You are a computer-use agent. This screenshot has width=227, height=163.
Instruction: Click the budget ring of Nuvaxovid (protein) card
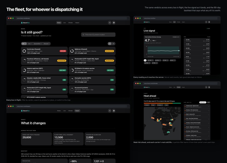[72, 90]
